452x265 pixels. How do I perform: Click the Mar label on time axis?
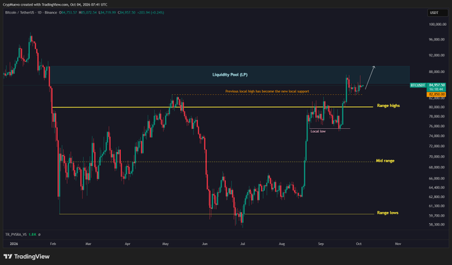tap(88, 244)
